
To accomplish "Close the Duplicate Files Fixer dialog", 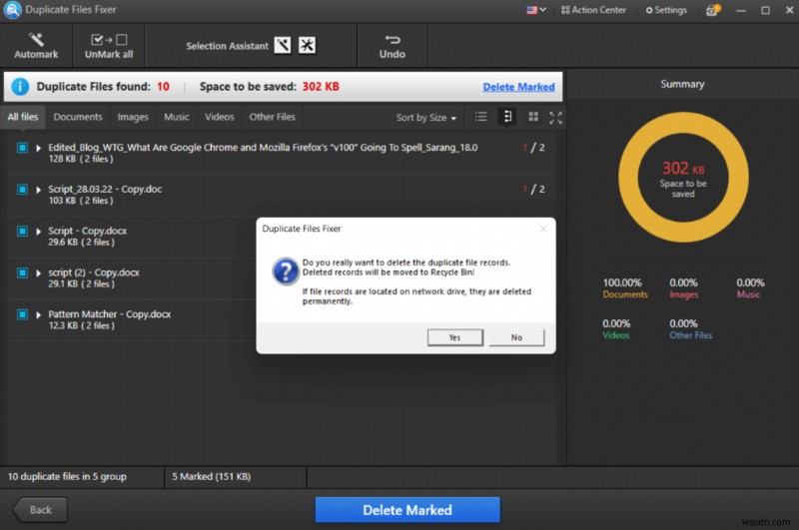I will point(543,230).
